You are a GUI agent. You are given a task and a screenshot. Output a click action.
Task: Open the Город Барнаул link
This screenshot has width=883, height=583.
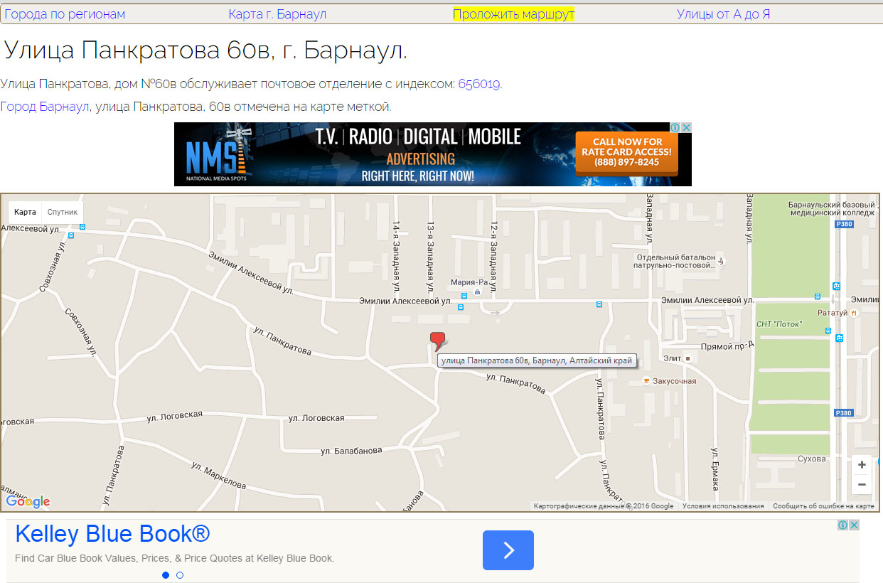coord(45,107)
